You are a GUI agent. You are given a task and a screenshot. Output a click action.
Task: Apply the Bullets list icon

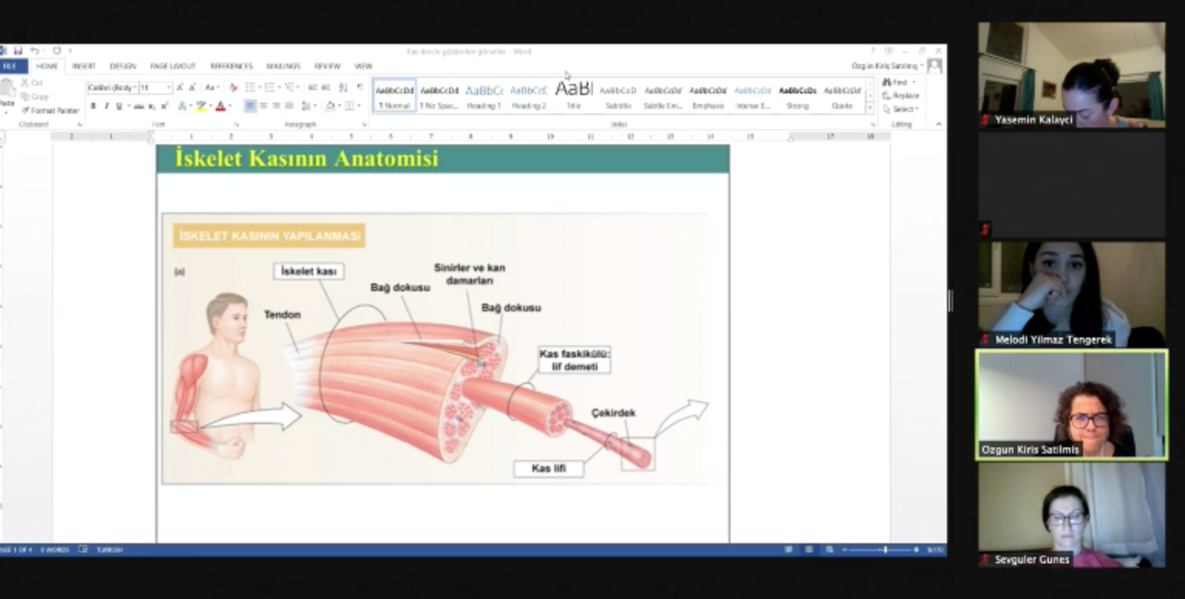click(x=250, y=88)
